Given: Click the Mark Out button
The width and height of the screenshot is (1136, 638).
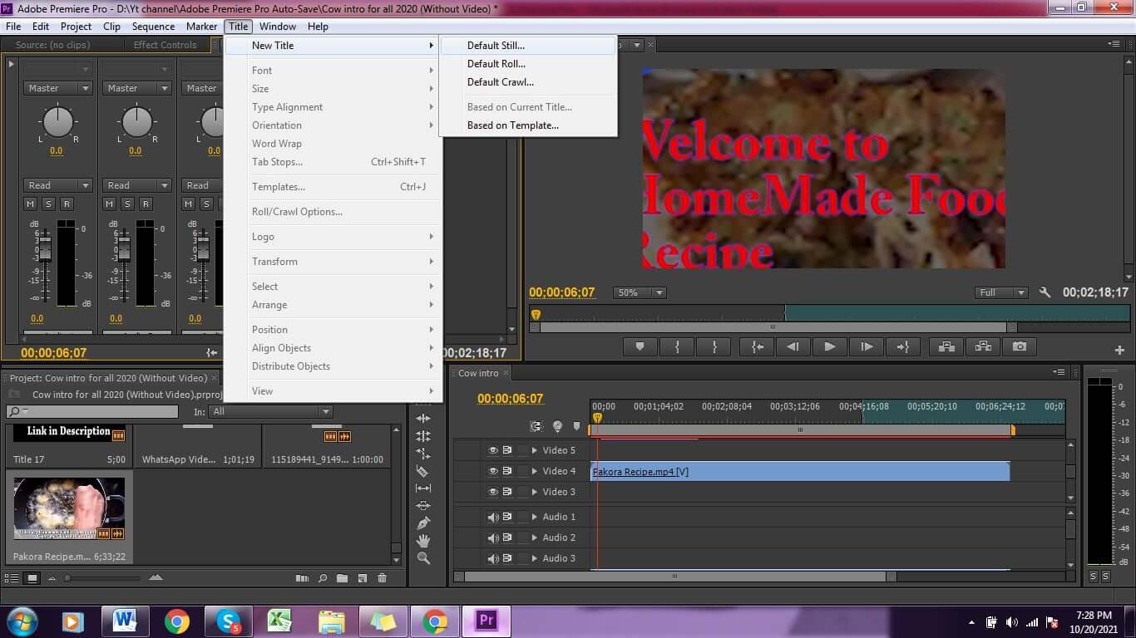Looking at the screenshot, I should point(714,347).
